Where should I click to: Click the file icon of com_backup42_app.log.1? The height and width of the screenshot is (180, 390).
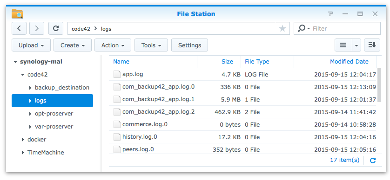[x=117, y=99]
